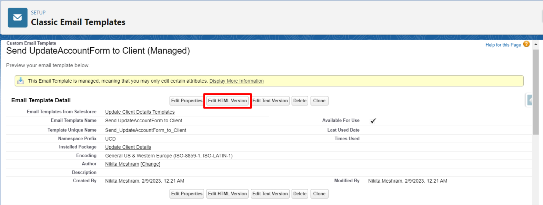Screen dimensions: 543x205
Task: Click bottom Edit Text Version button
Action: 270,194
